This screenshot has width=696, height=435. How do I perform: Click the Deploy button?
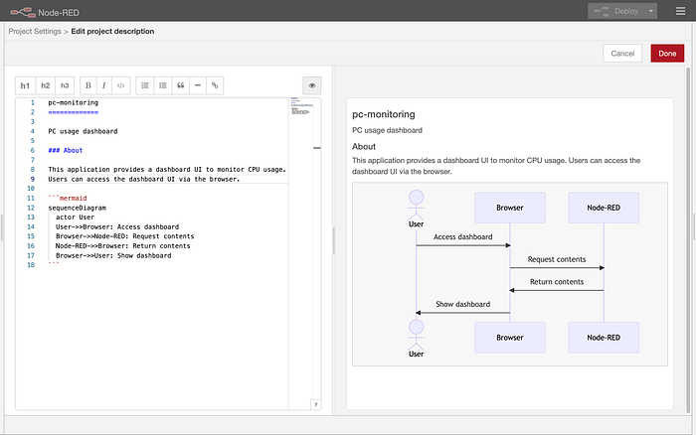click(616, 11)
